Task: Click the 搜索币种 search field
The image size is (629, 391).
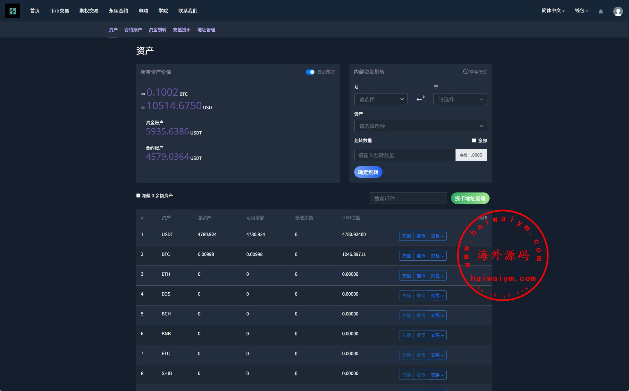Action: 408,198
